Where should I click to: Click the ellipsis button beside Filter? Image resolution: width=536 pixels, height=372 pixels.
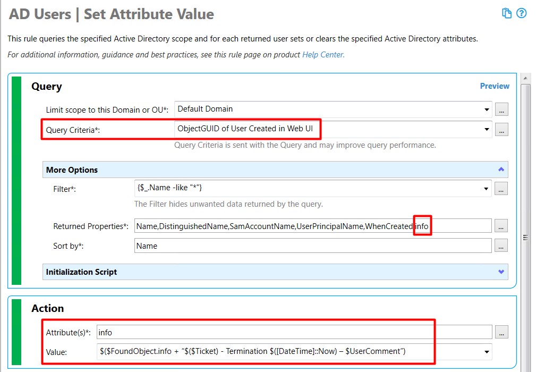[501, 189]
